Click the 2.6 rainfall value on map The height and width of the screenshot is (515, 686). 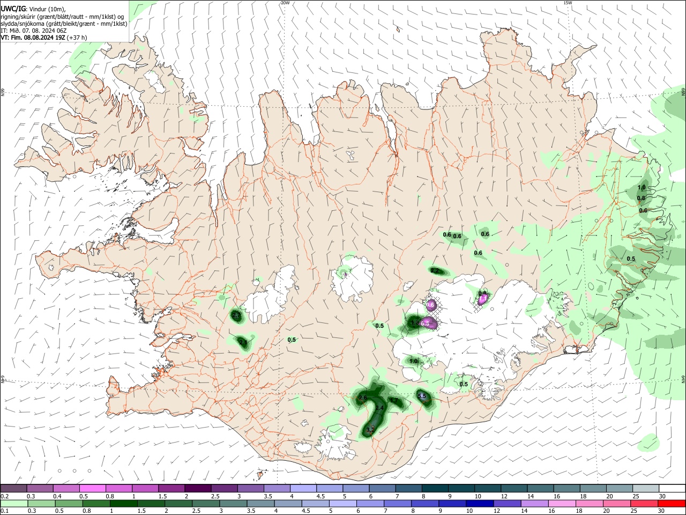[x=363, y=398]
